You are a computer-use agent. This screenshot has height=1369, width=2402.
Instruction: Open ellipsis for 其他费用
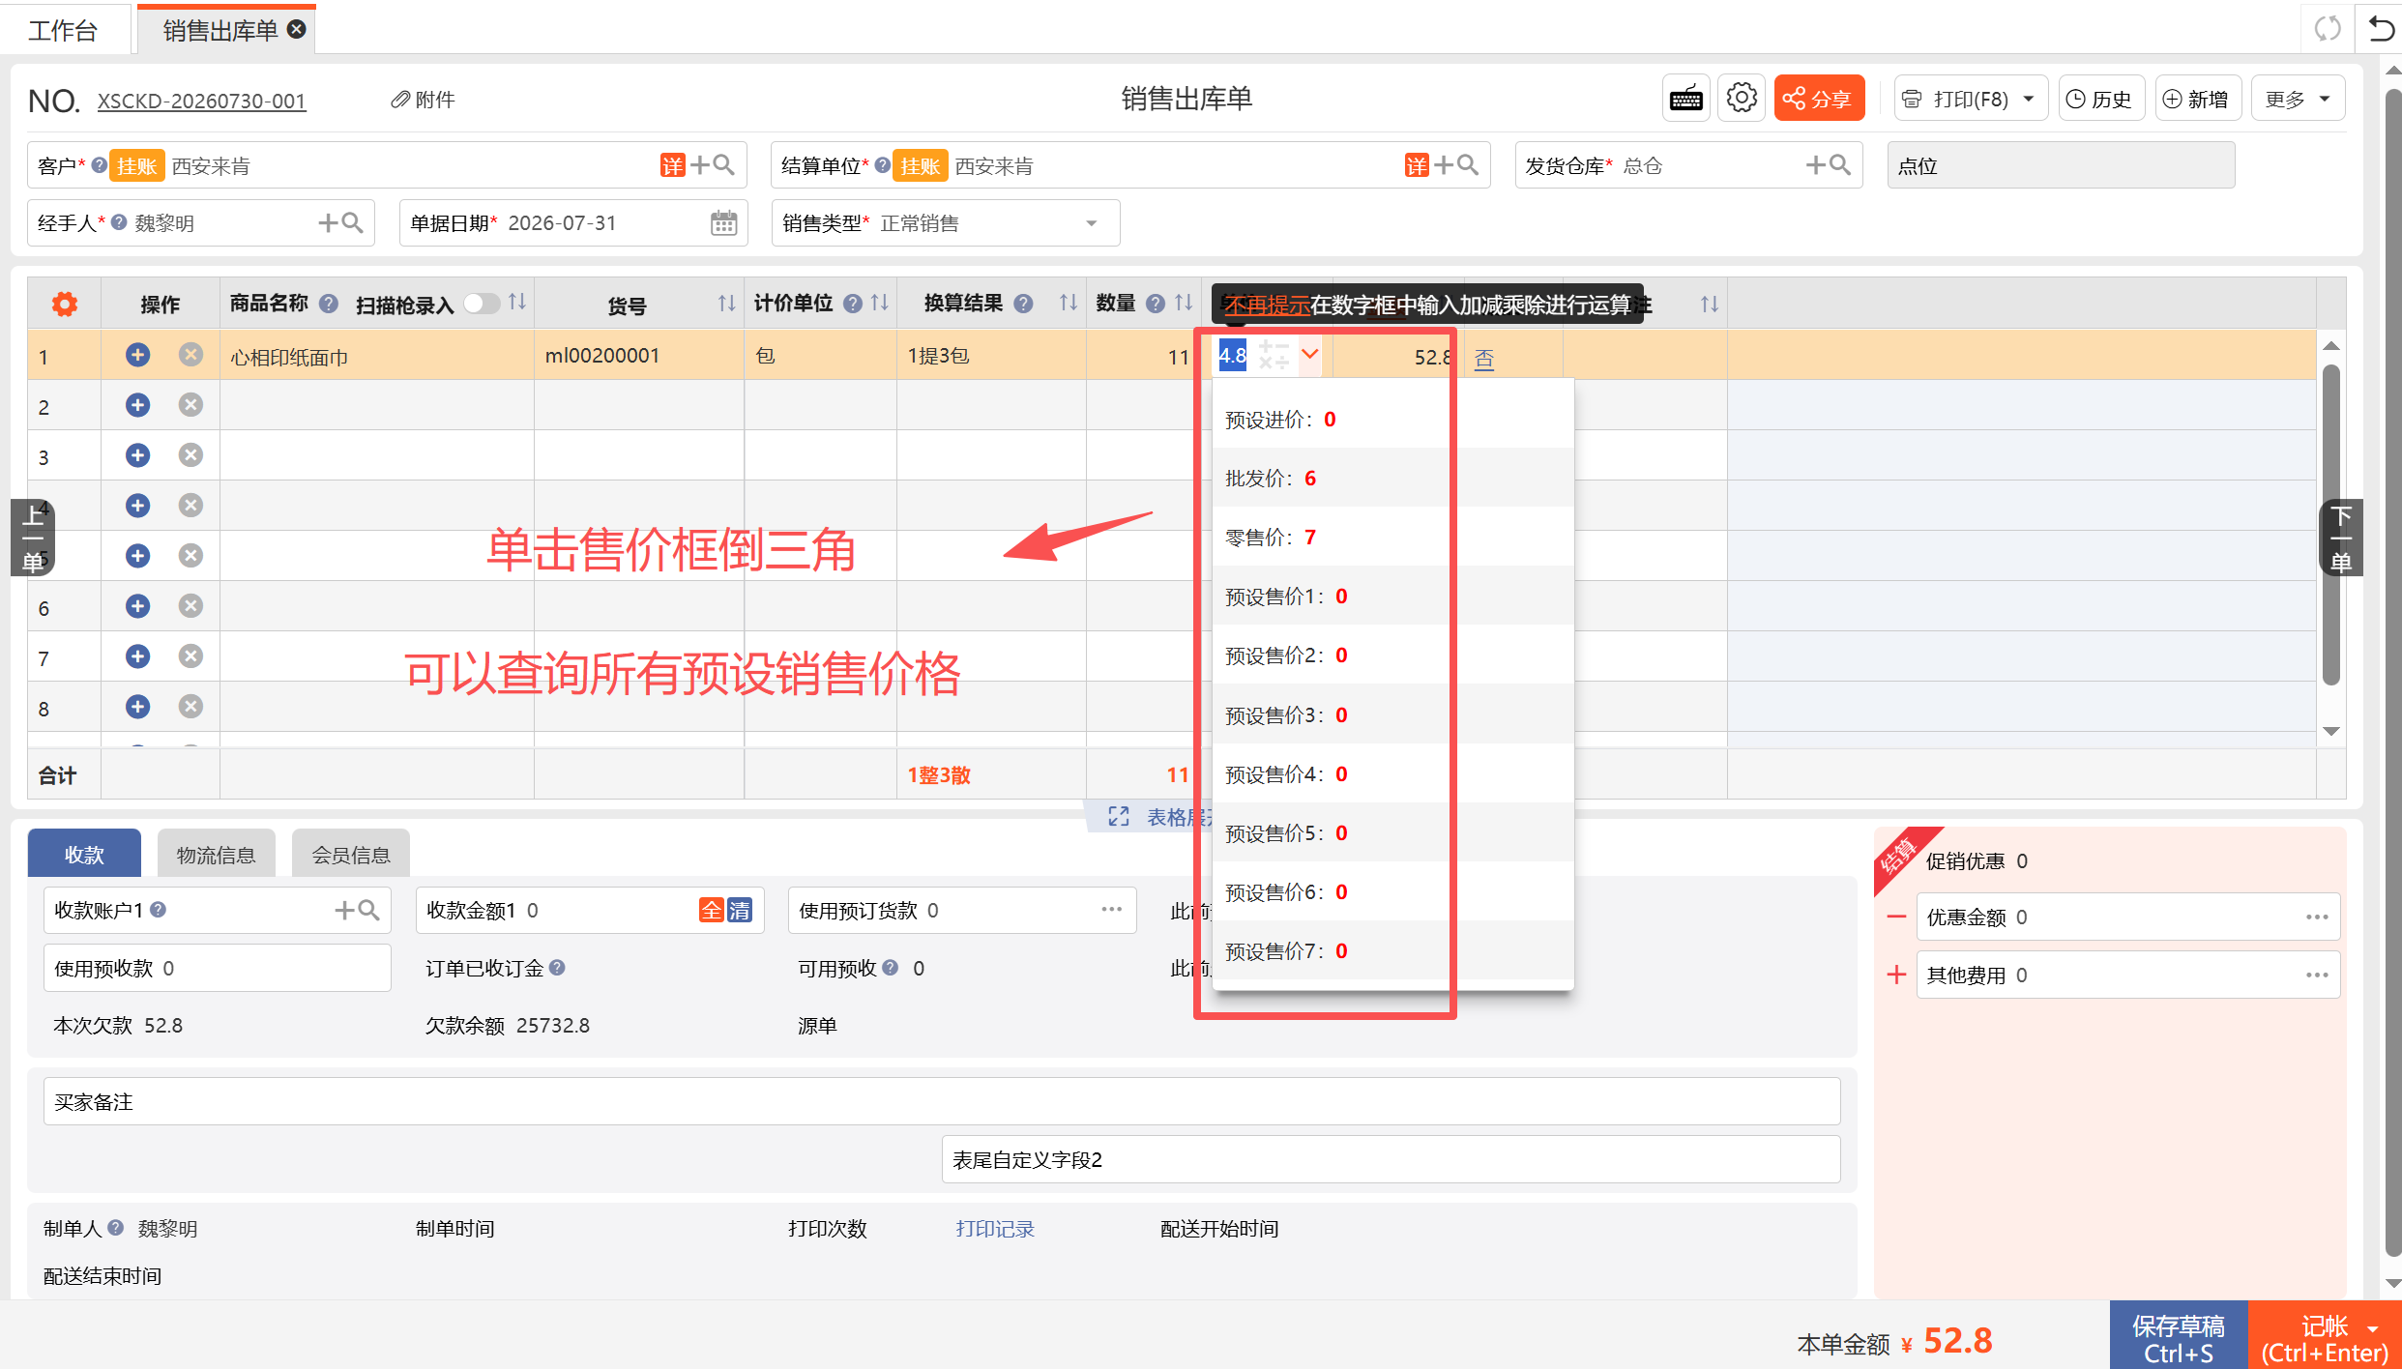click(x=2316, y=976)
